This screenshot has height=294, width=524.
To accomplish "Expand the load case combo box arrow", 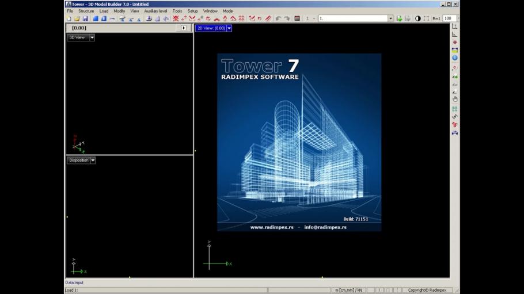I will pos(390,18).
